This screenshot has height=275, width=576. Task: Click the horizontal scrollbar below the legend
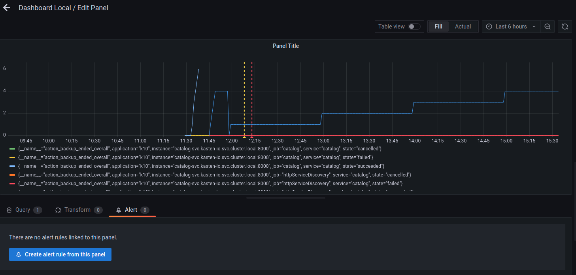(285, 197)
